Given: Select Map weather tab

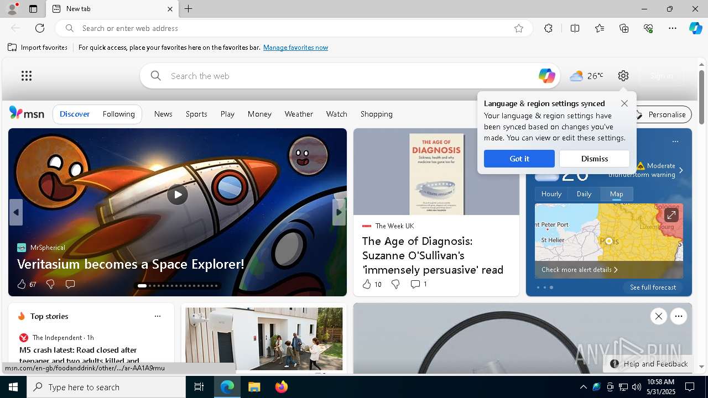Looking at the screenshot, I should [617, 194].
